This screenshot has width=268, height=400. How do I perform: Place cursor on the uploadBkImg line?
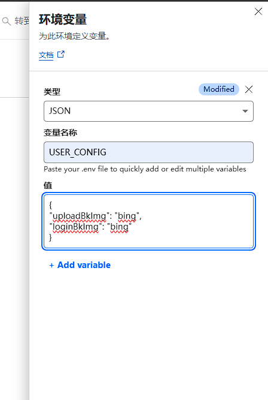click(x=96, y=216)
